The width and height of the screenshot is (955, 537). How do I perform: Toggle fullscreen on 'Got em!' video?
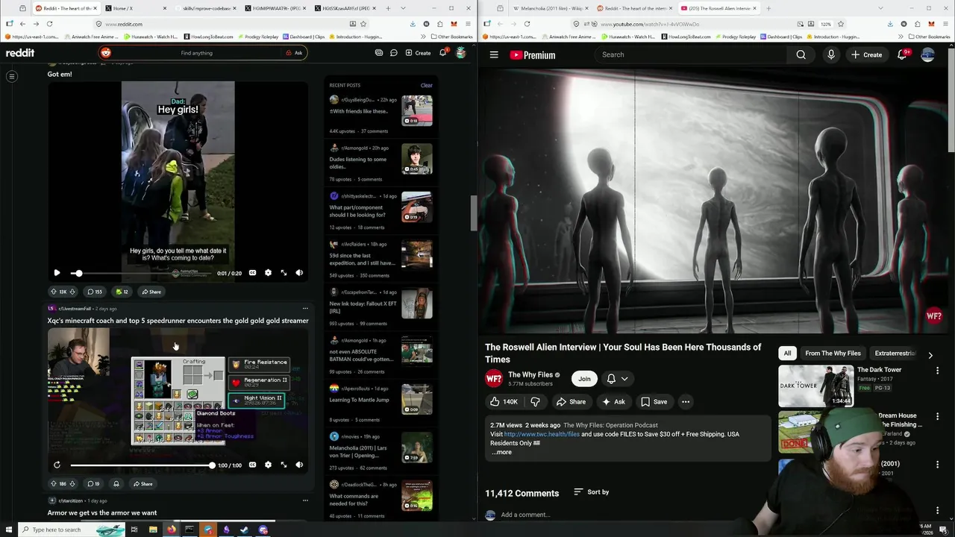284,273
